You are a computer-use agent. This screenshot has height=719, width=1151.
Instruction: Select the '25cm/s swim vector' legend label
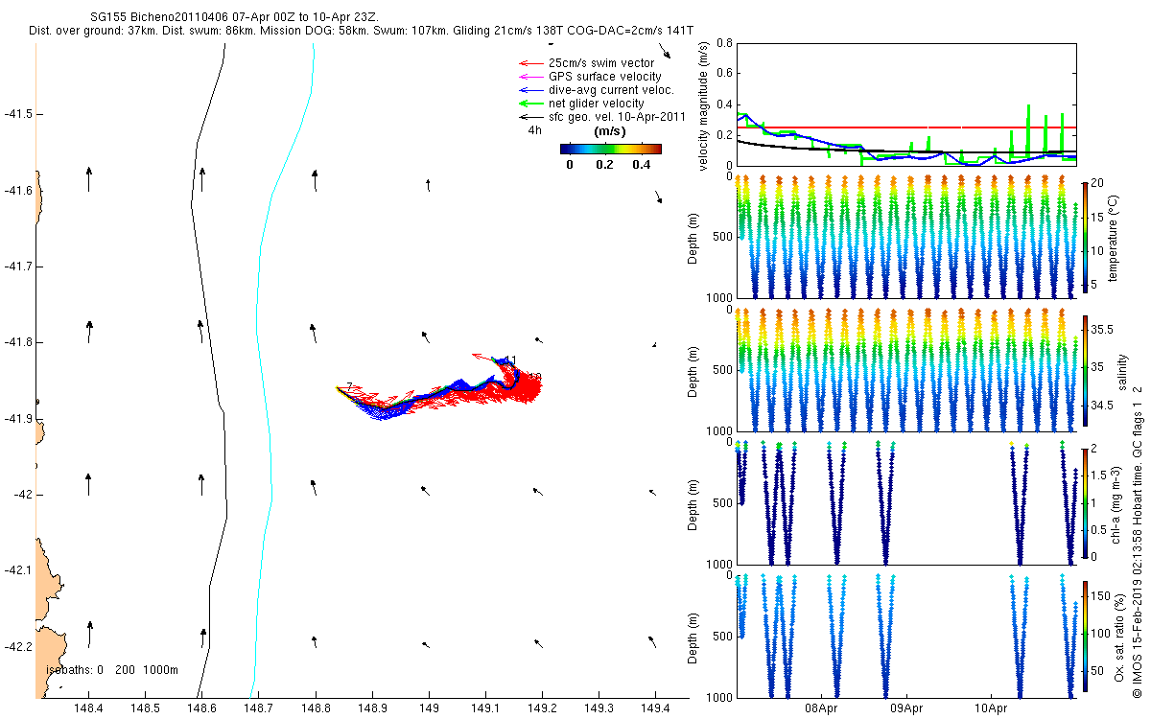click(599, 63)
